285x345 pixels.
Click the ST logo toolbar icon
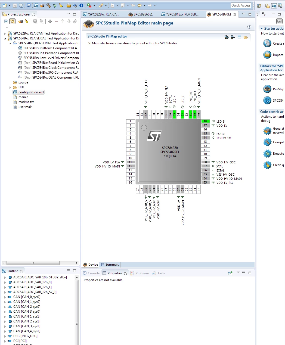(x=36, y=5)
